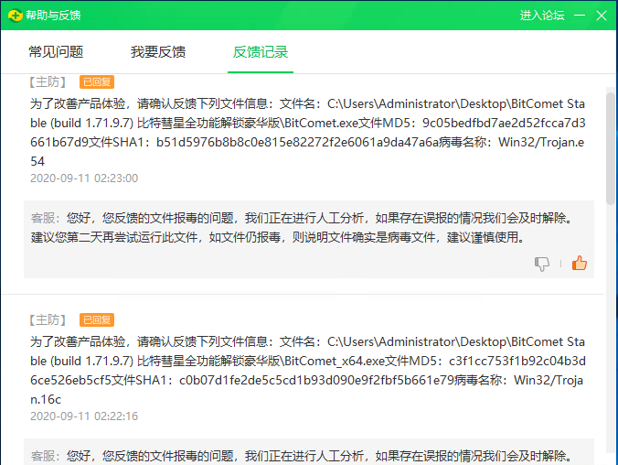
Task: Switch to the 常见问题 tab
Action: [56, 51]
